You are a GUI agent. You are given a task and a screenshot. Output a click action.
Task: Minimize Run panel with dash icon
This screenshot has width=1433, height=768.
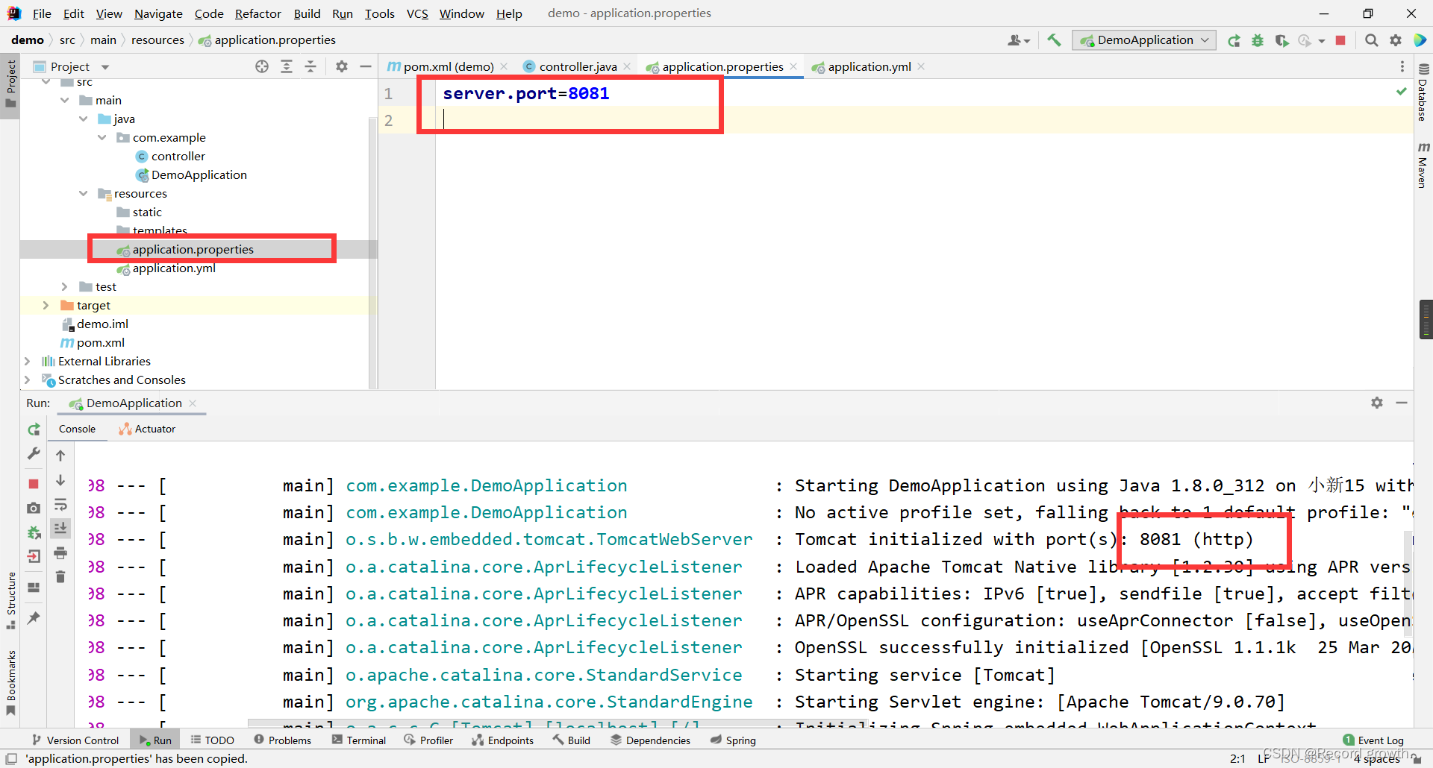1402,403
